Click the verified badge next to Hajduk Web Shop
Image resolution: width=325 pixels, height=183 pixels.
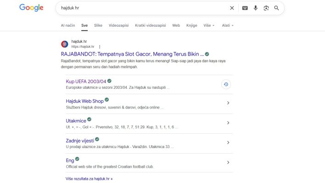coord(107,100)
